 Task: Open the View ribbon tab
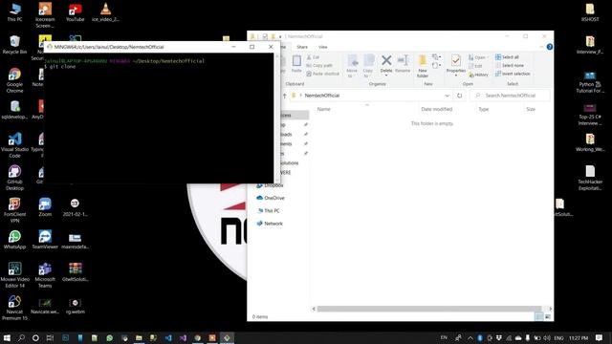coord(323,47)
